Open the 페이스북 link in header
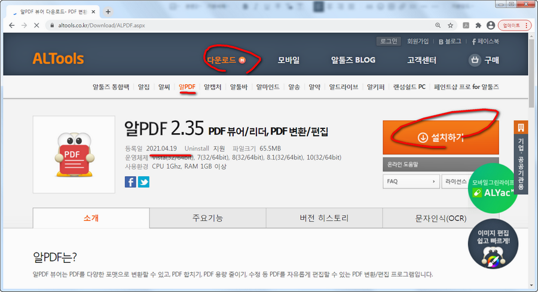This screenshot has width=538, height=292. [485, 41]
